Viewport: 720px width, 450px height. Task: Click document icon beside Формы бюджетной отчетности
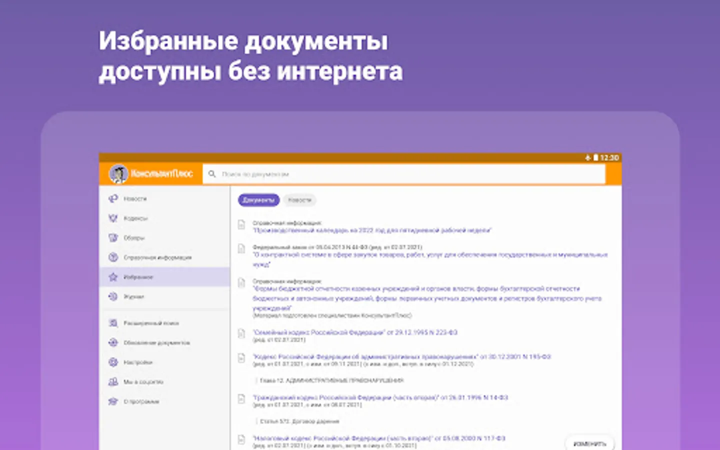(x=241, y=283)
